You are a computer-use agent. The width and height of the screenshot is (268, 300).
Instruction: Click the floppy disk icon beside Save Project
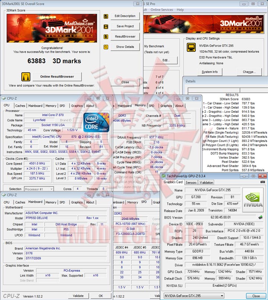tap(106, 26)
